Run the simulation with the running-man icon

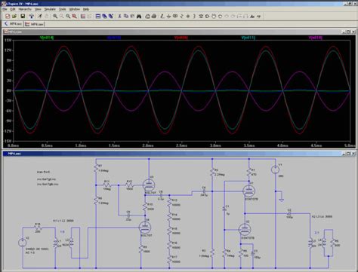(x=40, y=17)
